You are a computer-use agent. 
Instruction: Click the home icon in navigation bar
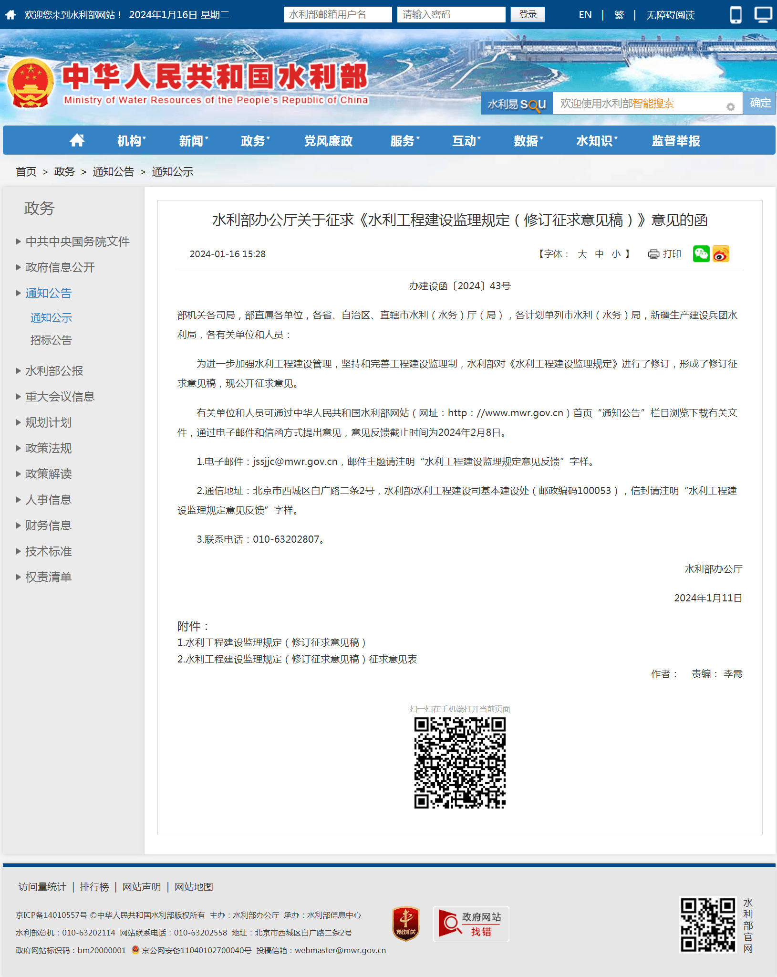coord(77,140)
